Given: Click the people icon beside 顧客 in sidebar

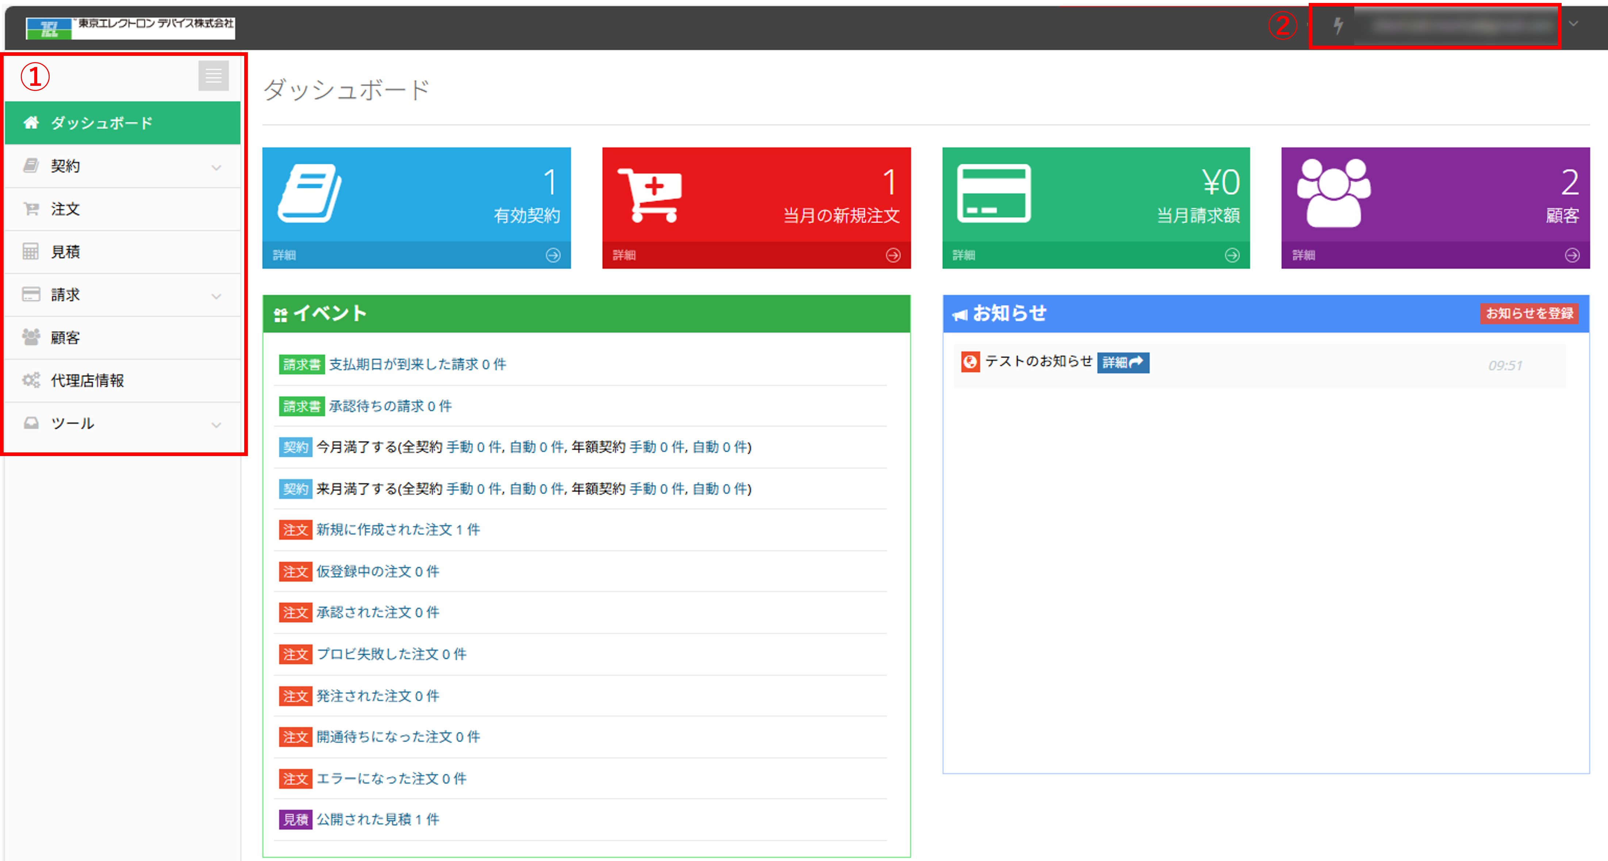Looking at the screenshot, I should click(x=31, y=337).
